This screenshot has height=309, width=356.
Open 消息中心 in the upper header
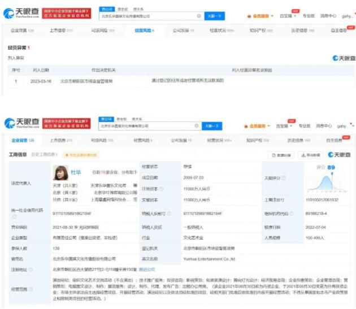328,16
